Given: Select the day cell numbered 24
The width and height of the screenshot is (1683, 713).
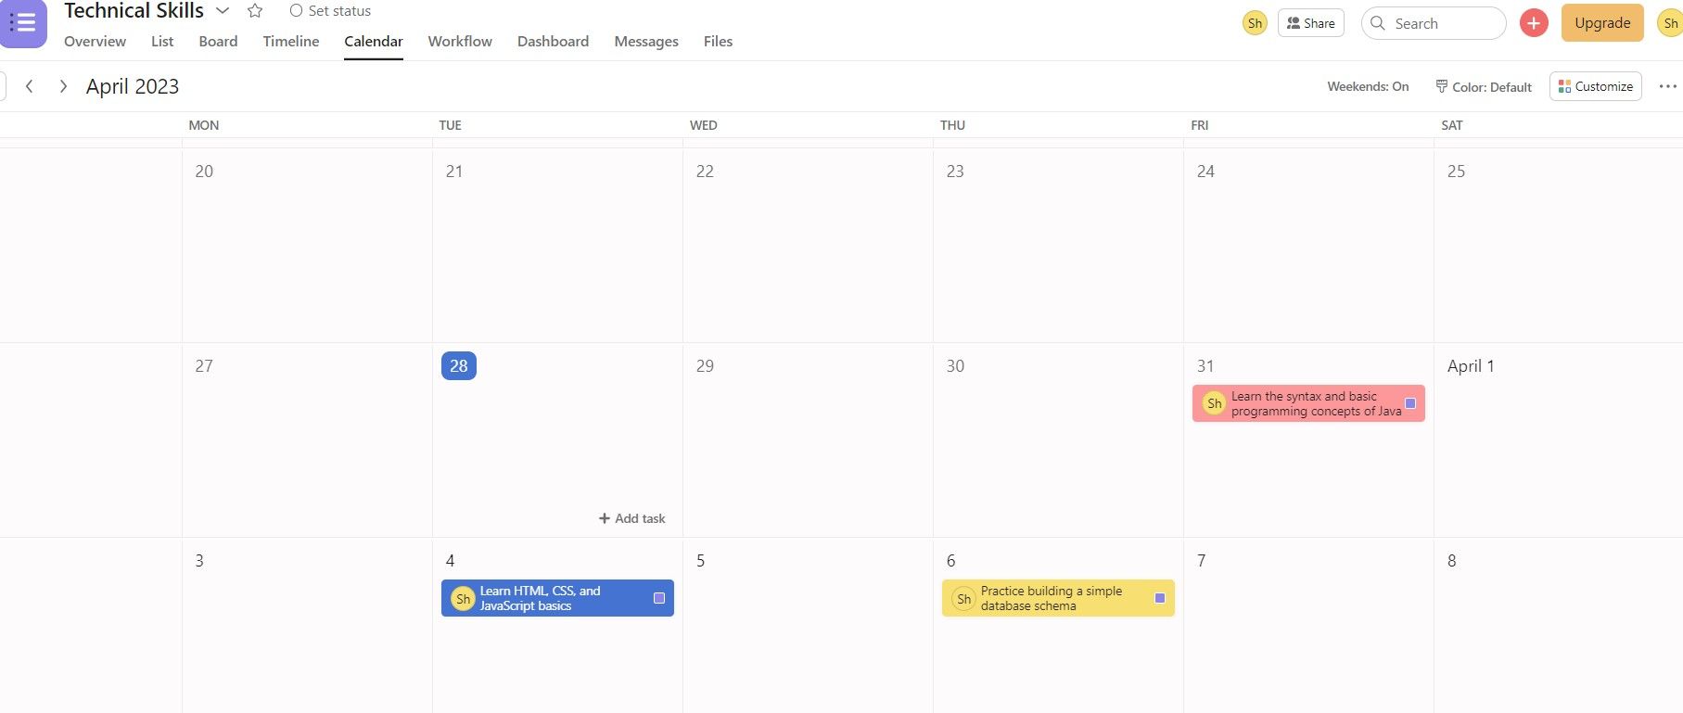Looking at the screenshot, I should (x=1308, y=246).
